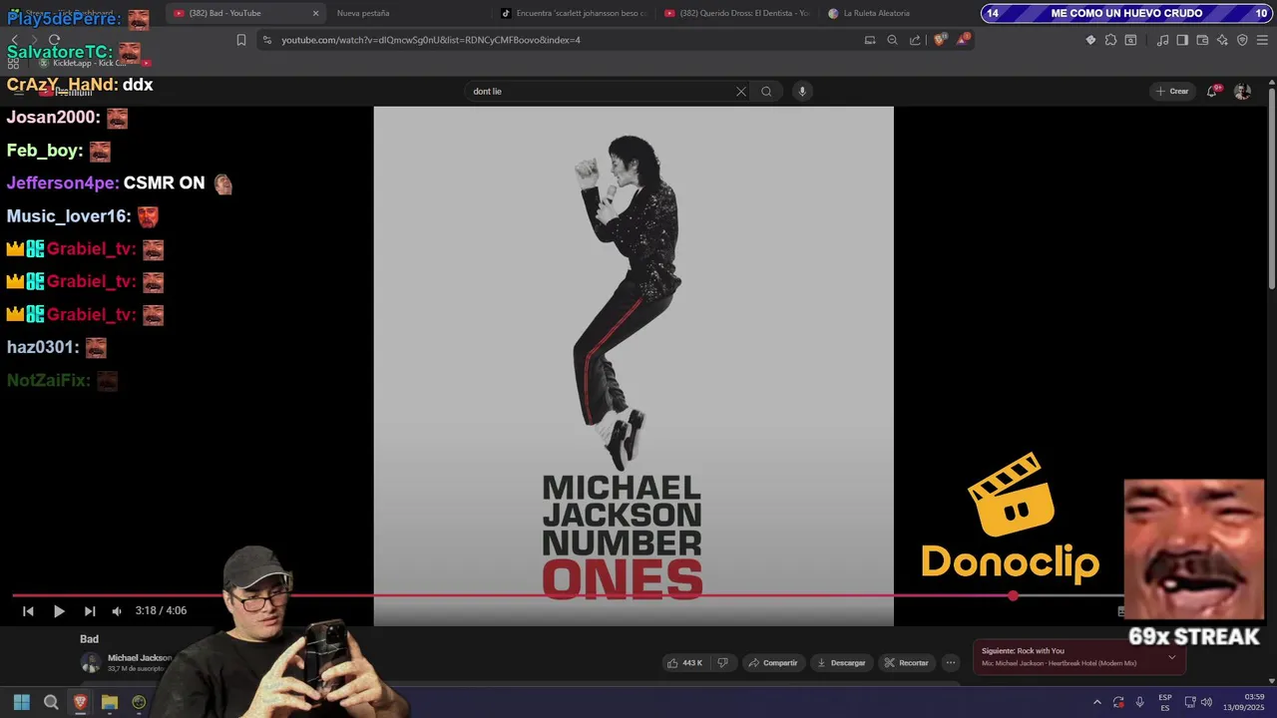The width and height of the screenshot is (1277, 718).
Task: Click the video progress bar near the start
Action: tap(30, 595)
